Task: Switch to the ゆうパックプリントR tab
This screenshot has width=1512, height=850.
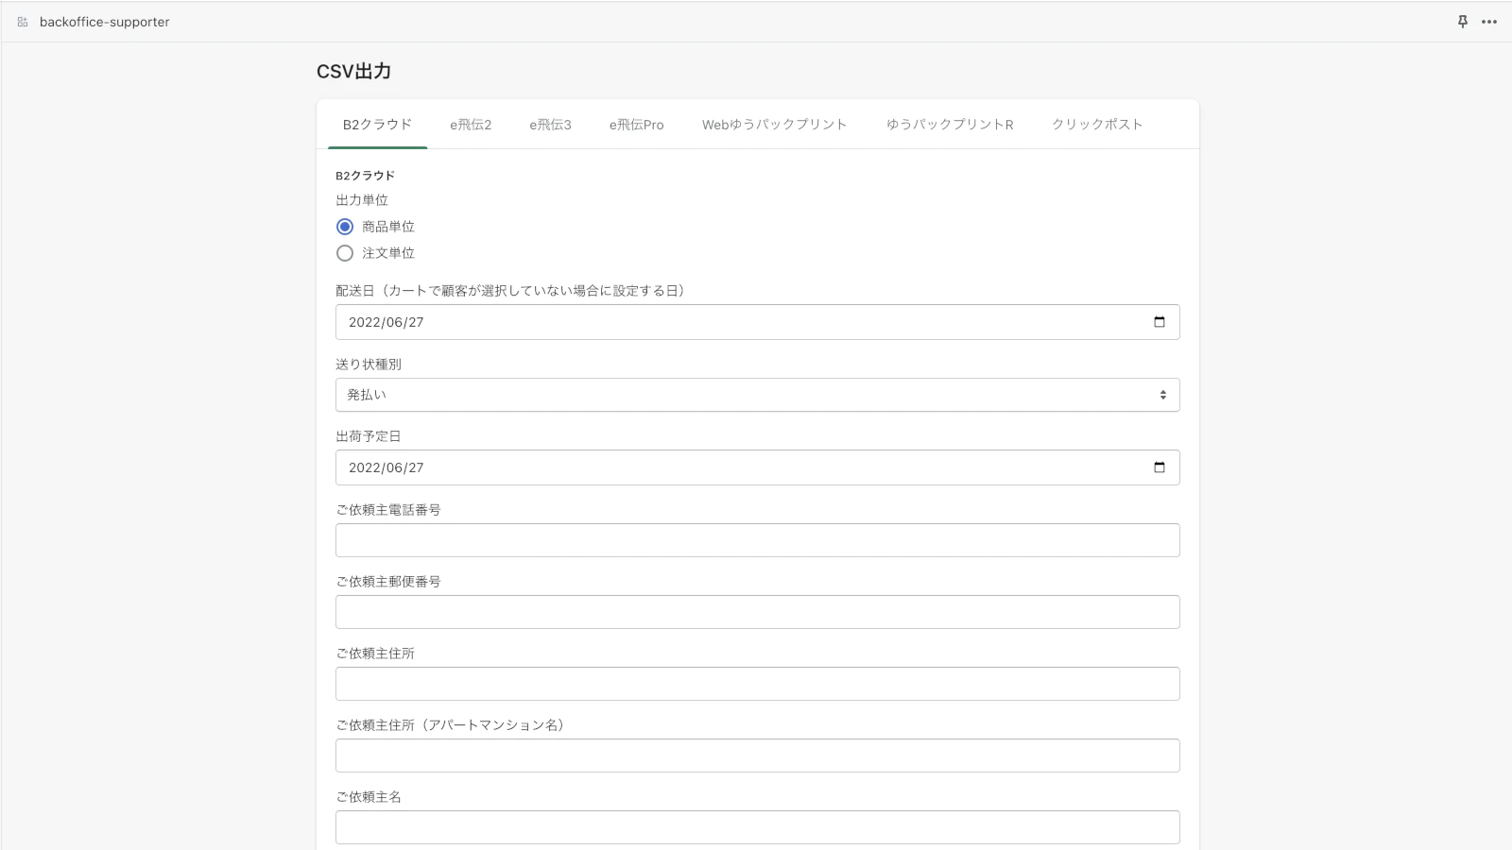Action: 949,125
